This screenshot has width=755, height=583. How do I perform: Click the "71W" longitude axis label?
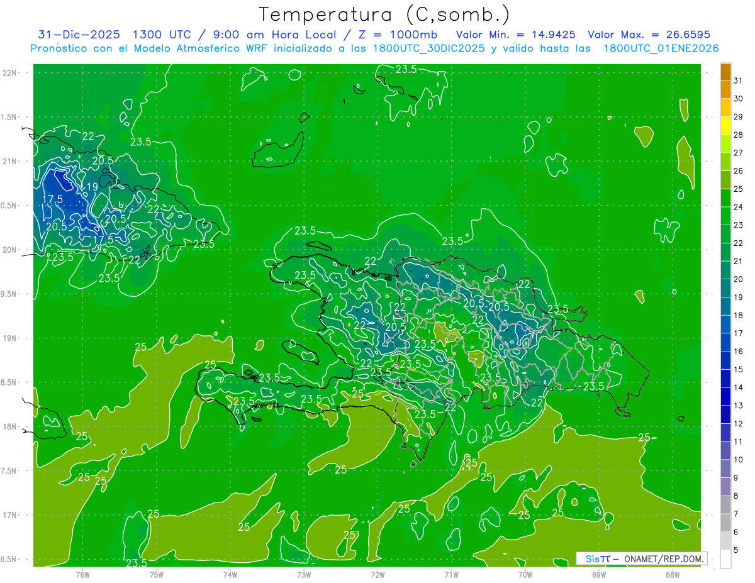click(451, 574)
